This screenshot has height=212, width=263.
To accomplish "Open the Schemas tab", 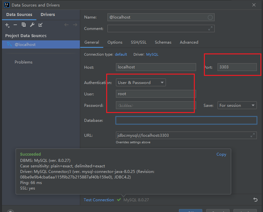I will 163,42.
